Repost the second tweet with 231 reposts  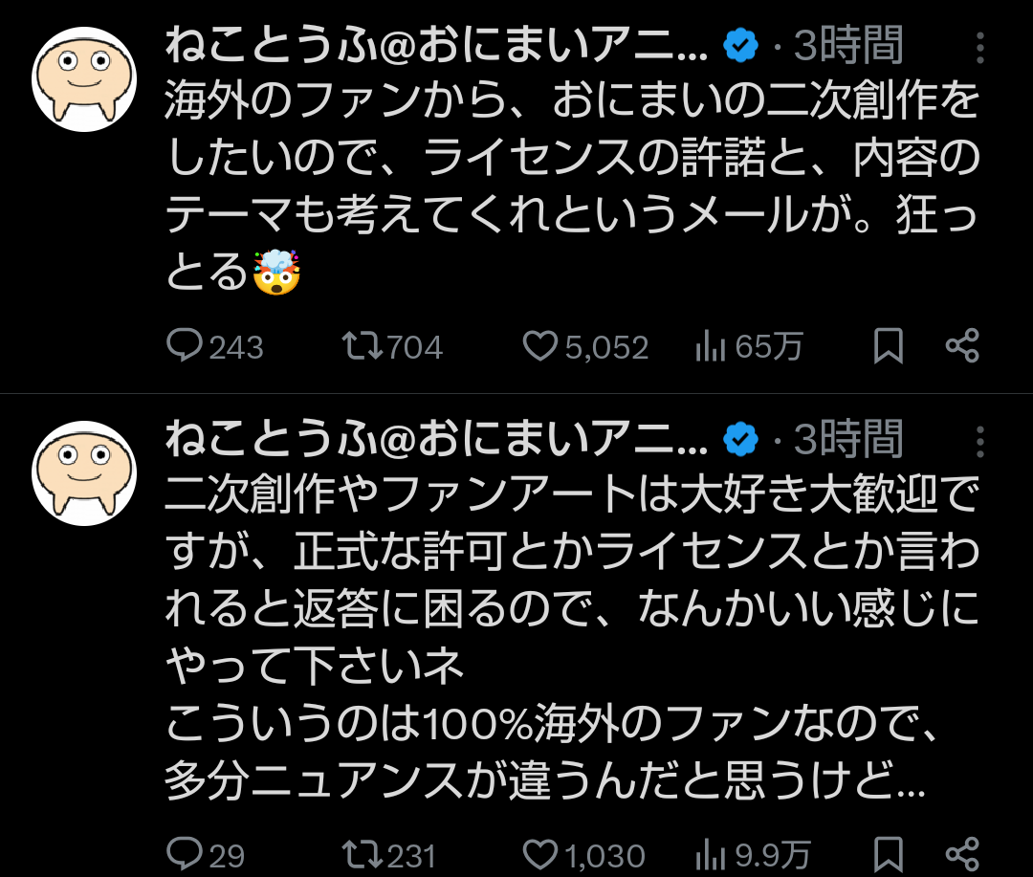click(x=363, y=853)
